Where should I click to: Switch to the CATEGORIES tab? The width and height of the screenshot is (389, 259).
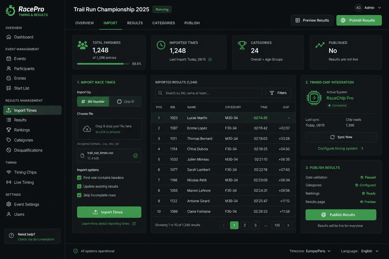164,23
